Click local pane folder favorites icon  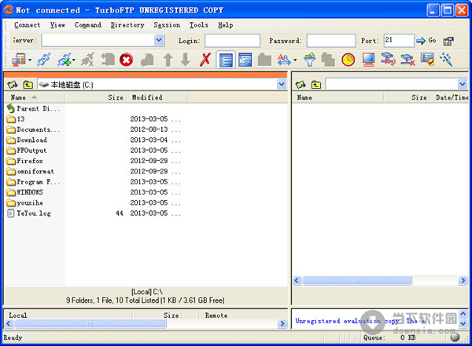13,85
